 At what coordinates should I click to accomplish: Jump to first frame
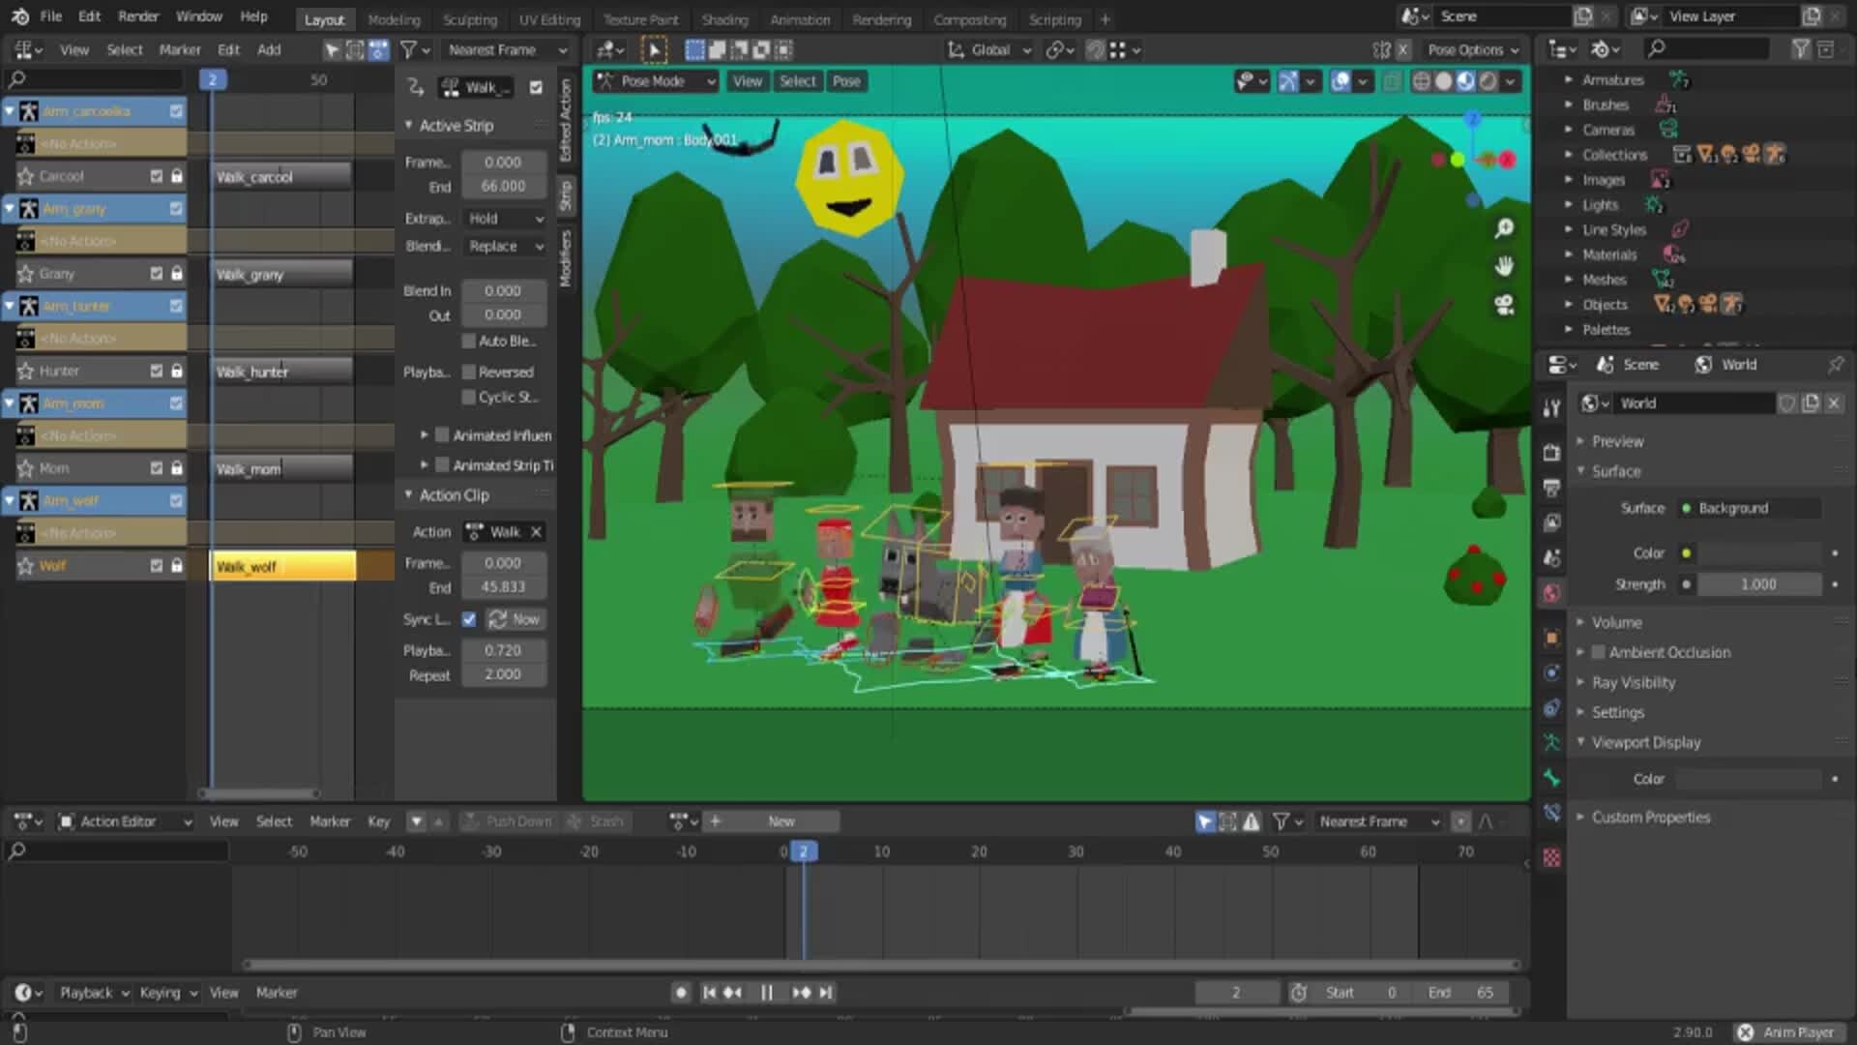[709, 993]
